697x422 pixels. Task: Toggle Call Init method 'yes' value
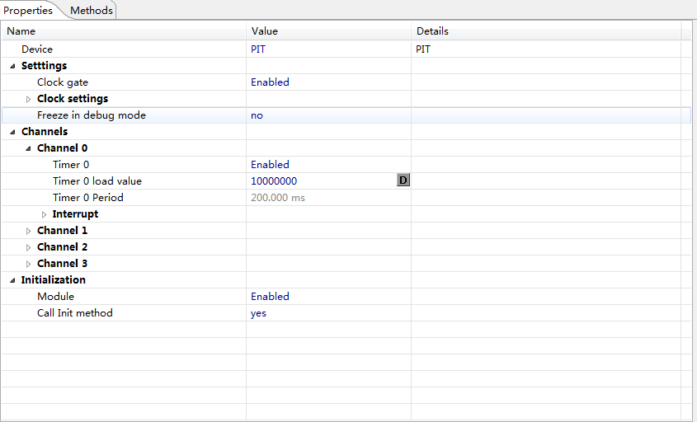[x=258, y=313]
